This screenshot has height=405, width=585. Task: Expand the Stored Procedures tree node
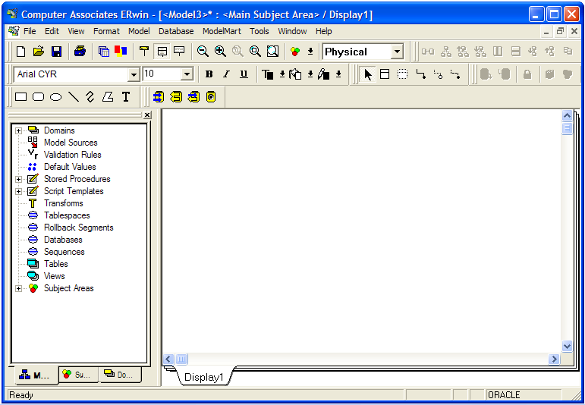pyautogui.click(x=18, y=179)
